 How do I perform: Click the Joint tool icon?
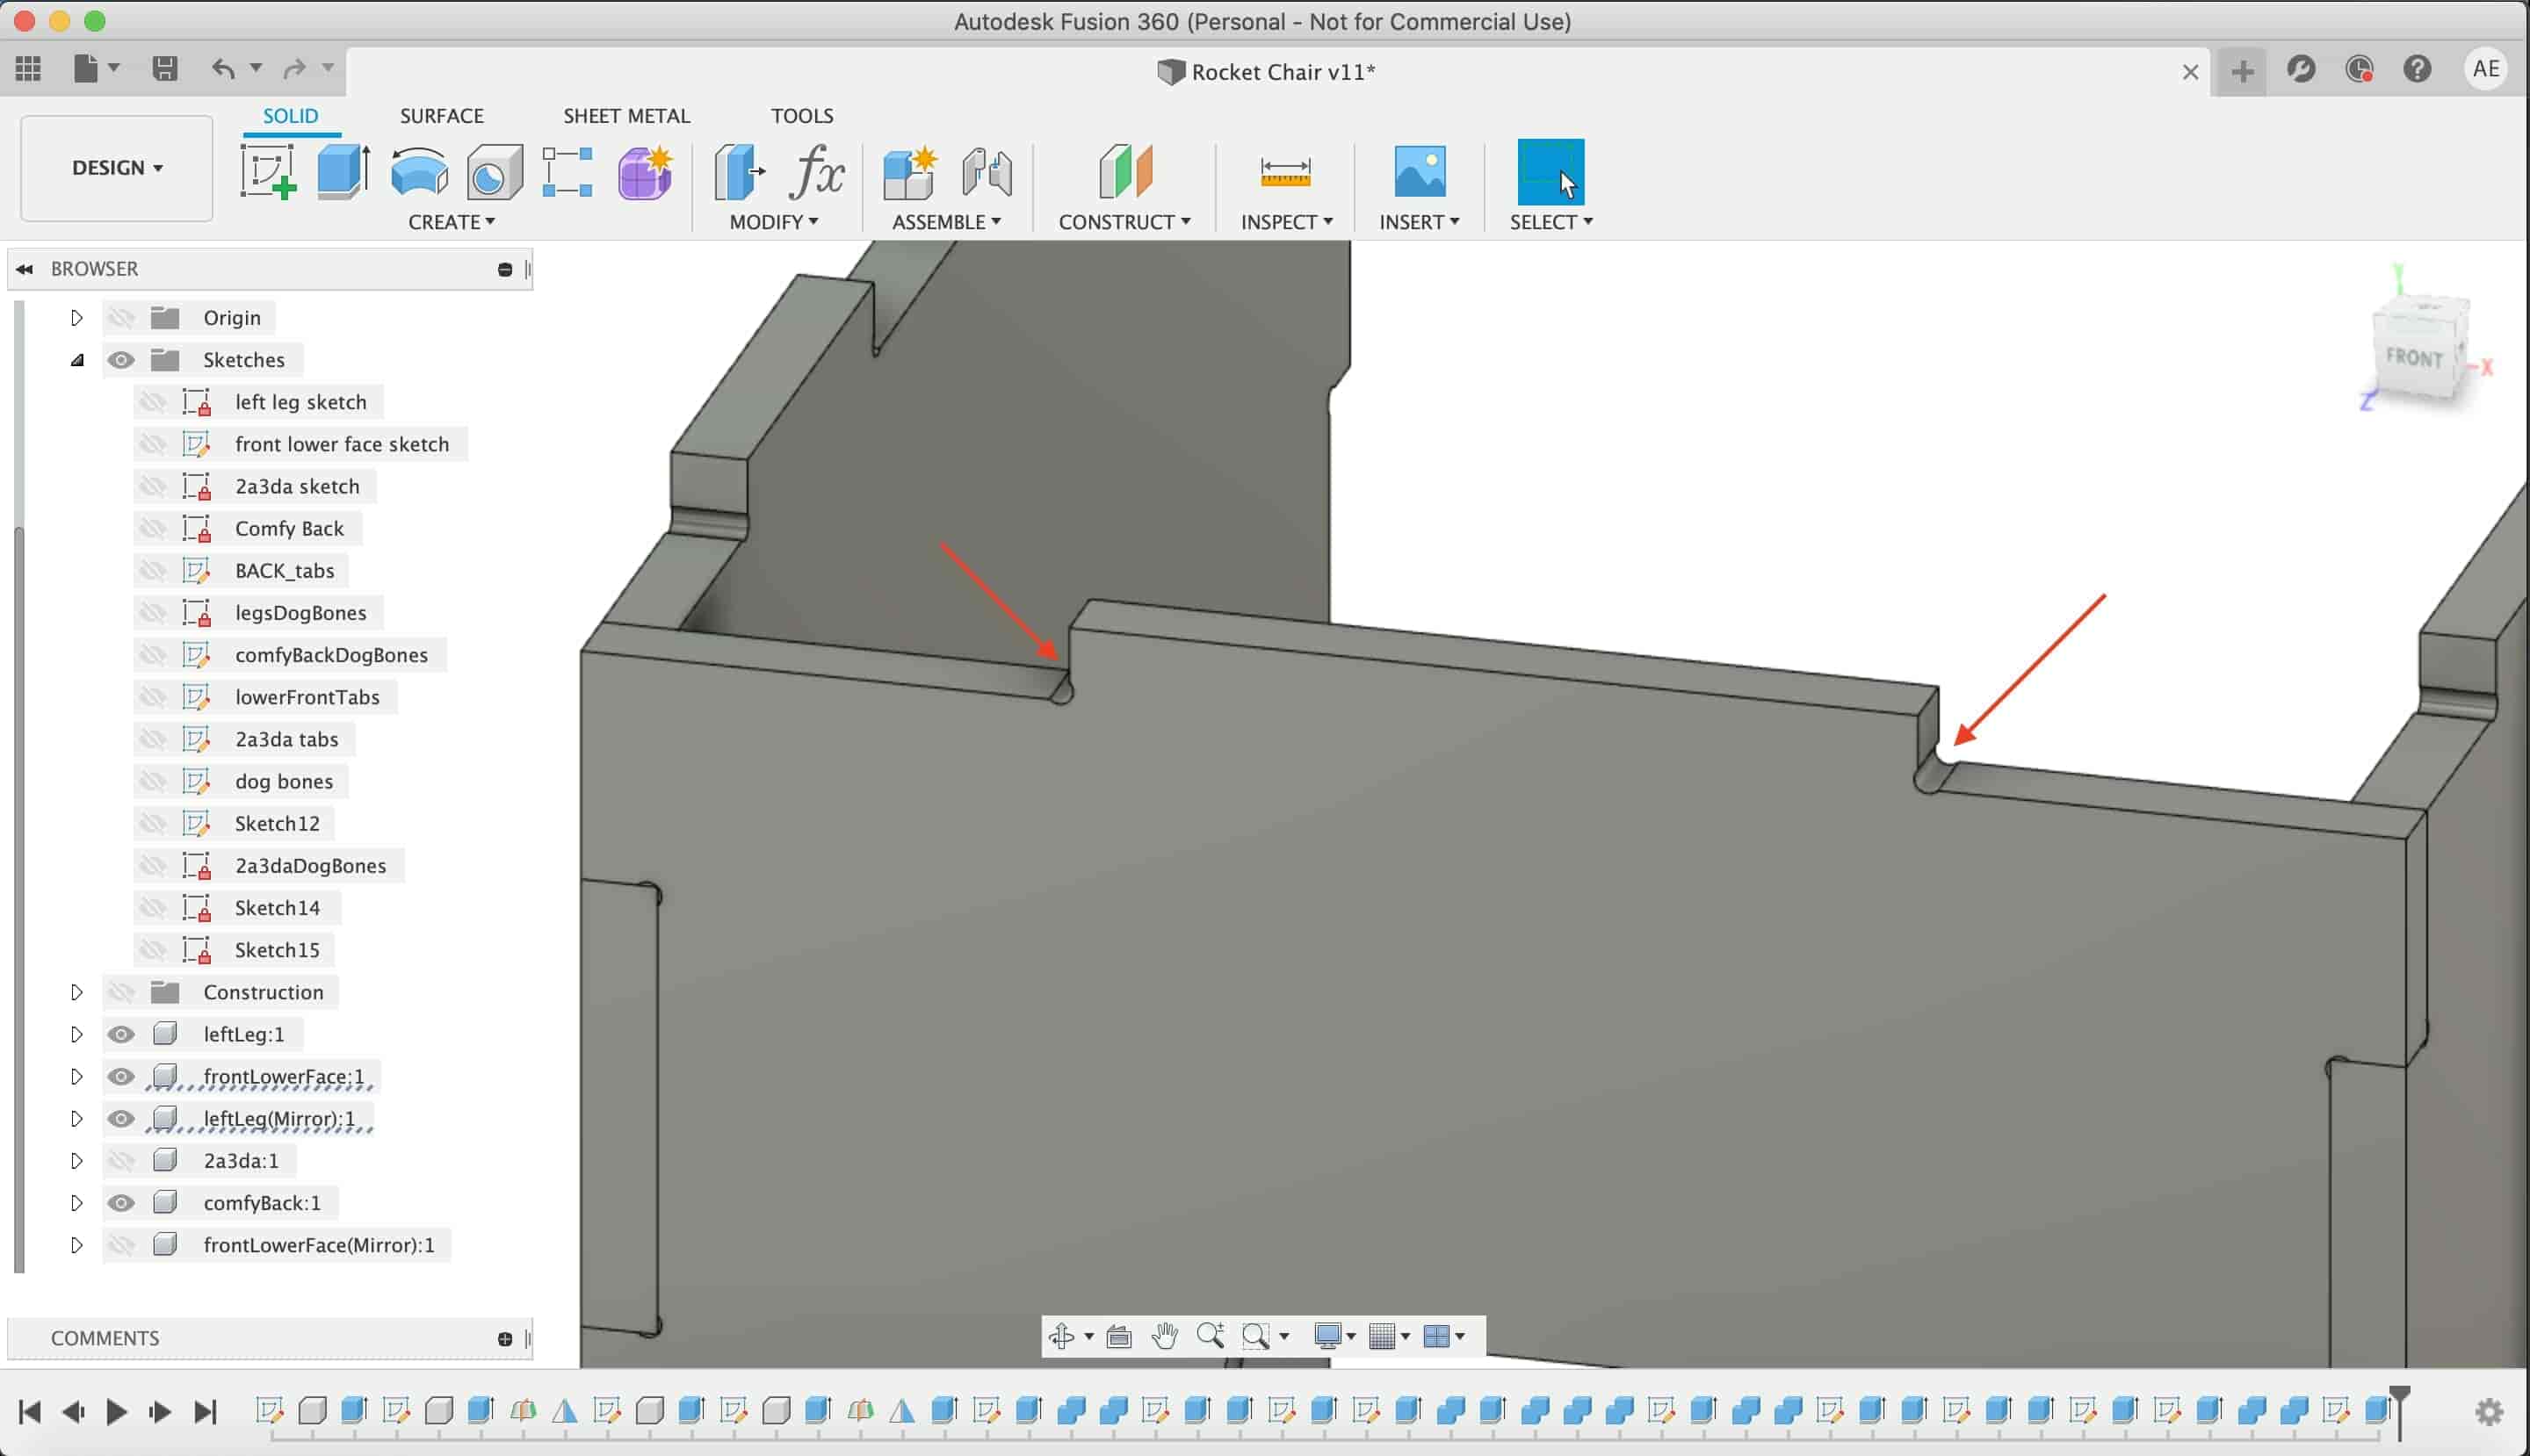click(987, 172)
